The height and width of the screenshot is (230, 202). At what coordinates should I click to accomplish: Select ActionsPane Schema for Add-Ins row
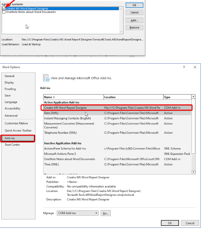click(x=117, y=148)
